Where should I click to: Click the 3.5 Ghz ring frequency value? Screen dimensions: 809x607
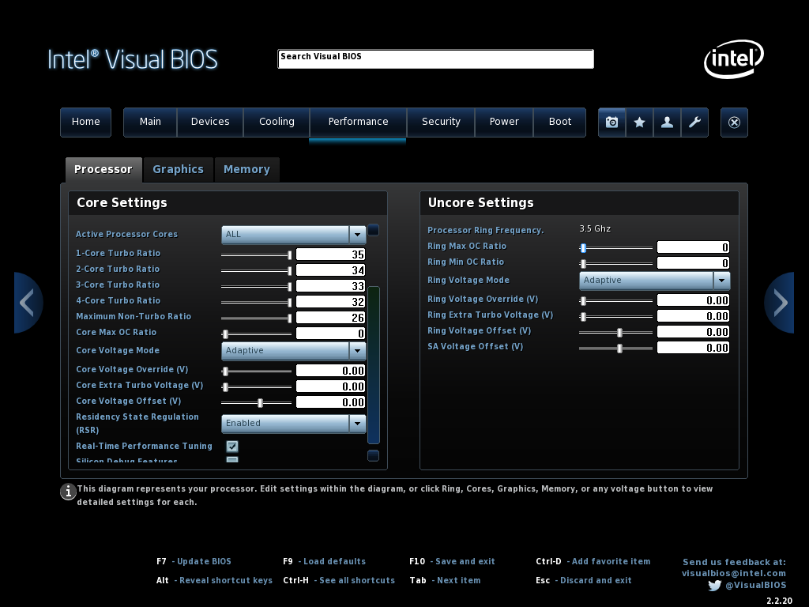click(595, 228)
